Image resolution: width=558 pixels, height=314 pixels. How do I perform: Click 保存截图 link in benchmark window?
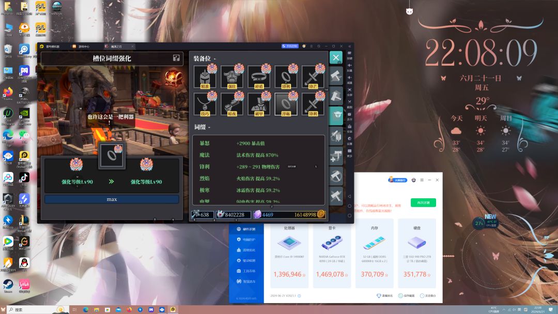pos(407,295)
